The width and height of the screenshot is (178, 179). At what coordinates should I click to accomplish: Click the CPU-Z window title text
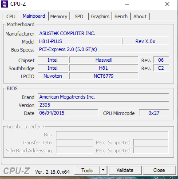(x=18, y=4)
